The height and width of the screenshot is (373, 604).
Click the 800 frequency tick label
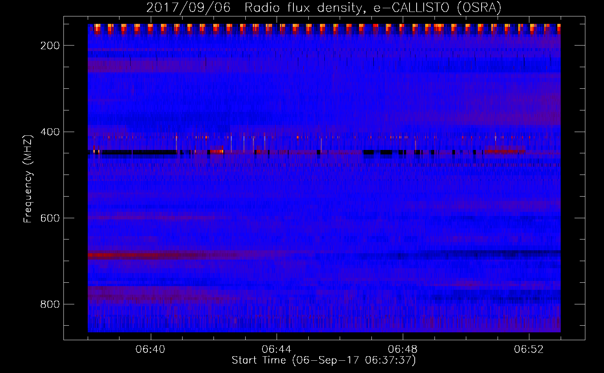coord(50,304)
